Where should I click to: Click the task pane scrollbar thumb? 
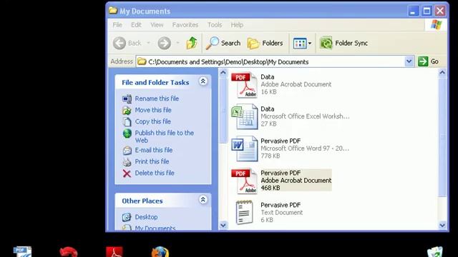[x=223, y=110]
